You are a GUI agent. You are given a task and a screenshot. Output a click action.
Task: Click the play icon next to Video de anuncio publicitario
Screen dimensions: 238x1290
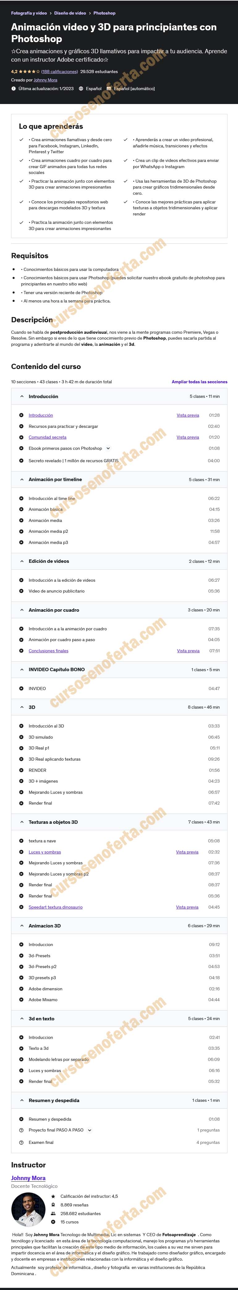pyautogui.click(x=21, y=591)
